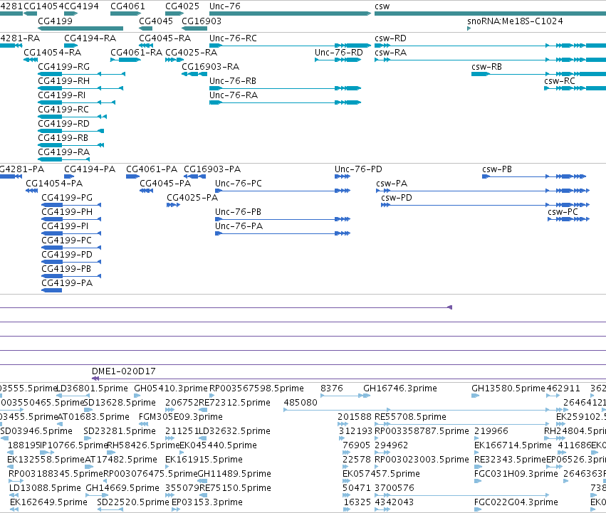Select transcript Unc-76-RA
606x513 pixels.
coord(234,95)
